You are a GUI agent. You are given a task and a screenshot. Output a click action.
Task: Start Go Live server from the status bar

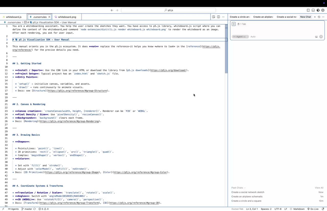pyautogui.click(x=313, y=209)
